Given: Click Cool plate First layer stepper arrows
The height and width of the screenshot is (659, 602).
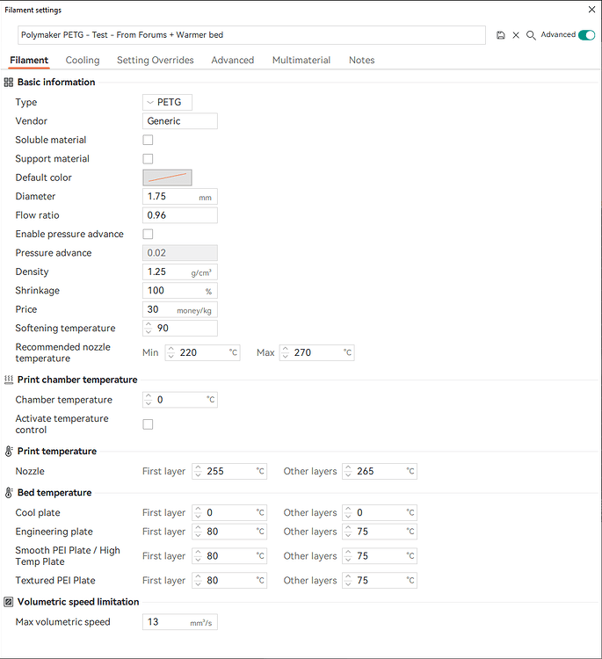Looking at the screenshot, I should pos(198,513).
